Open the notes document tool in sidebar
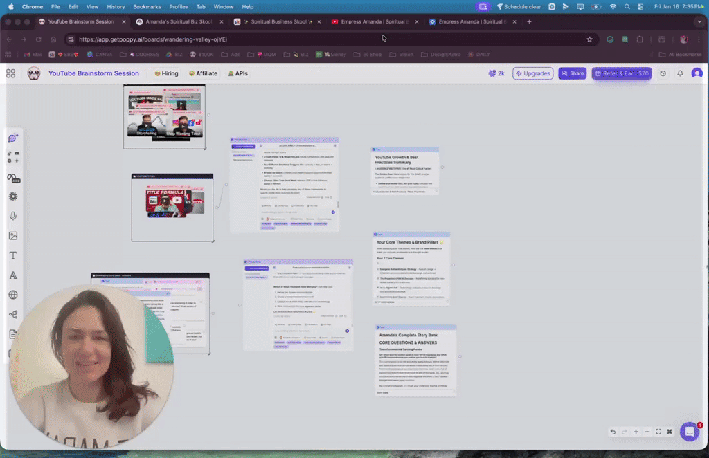 click(x=12, y=333)
